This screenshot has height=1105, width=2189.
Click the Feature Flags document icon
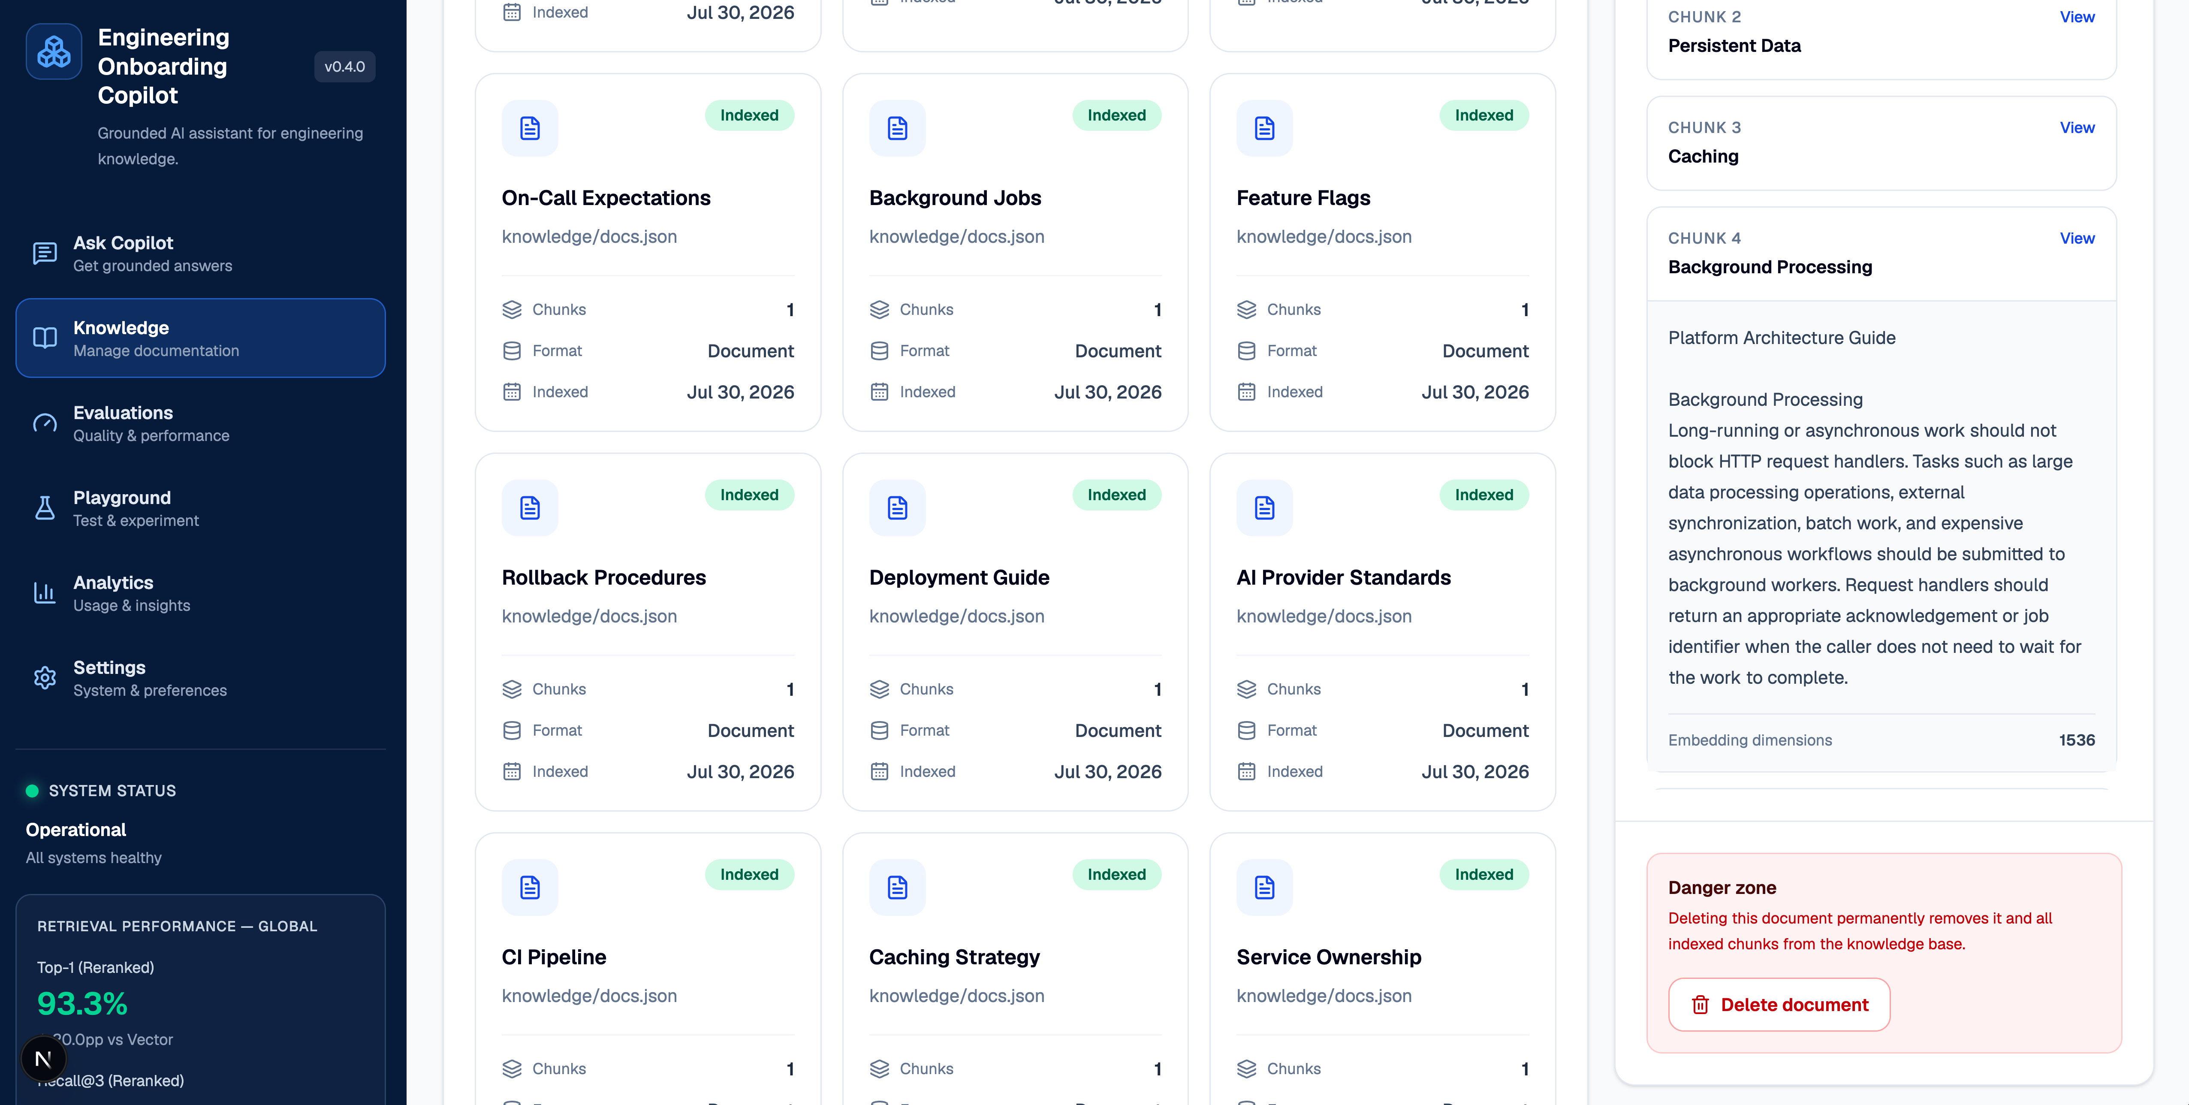[x=1264, y=128]
